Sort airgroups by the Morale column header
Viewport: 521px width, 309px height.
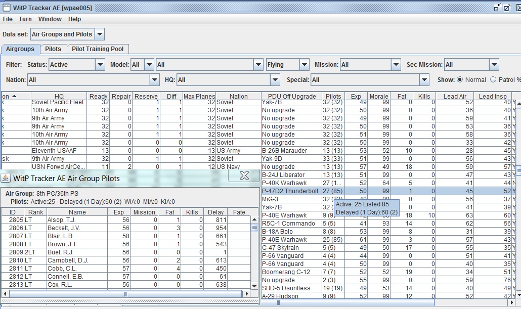click(x=378, y=96)
